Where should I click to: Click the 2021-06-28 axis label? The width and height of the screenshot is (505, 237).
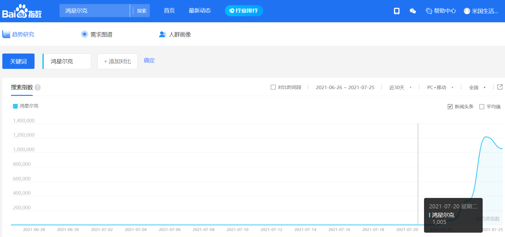point(34,229)
